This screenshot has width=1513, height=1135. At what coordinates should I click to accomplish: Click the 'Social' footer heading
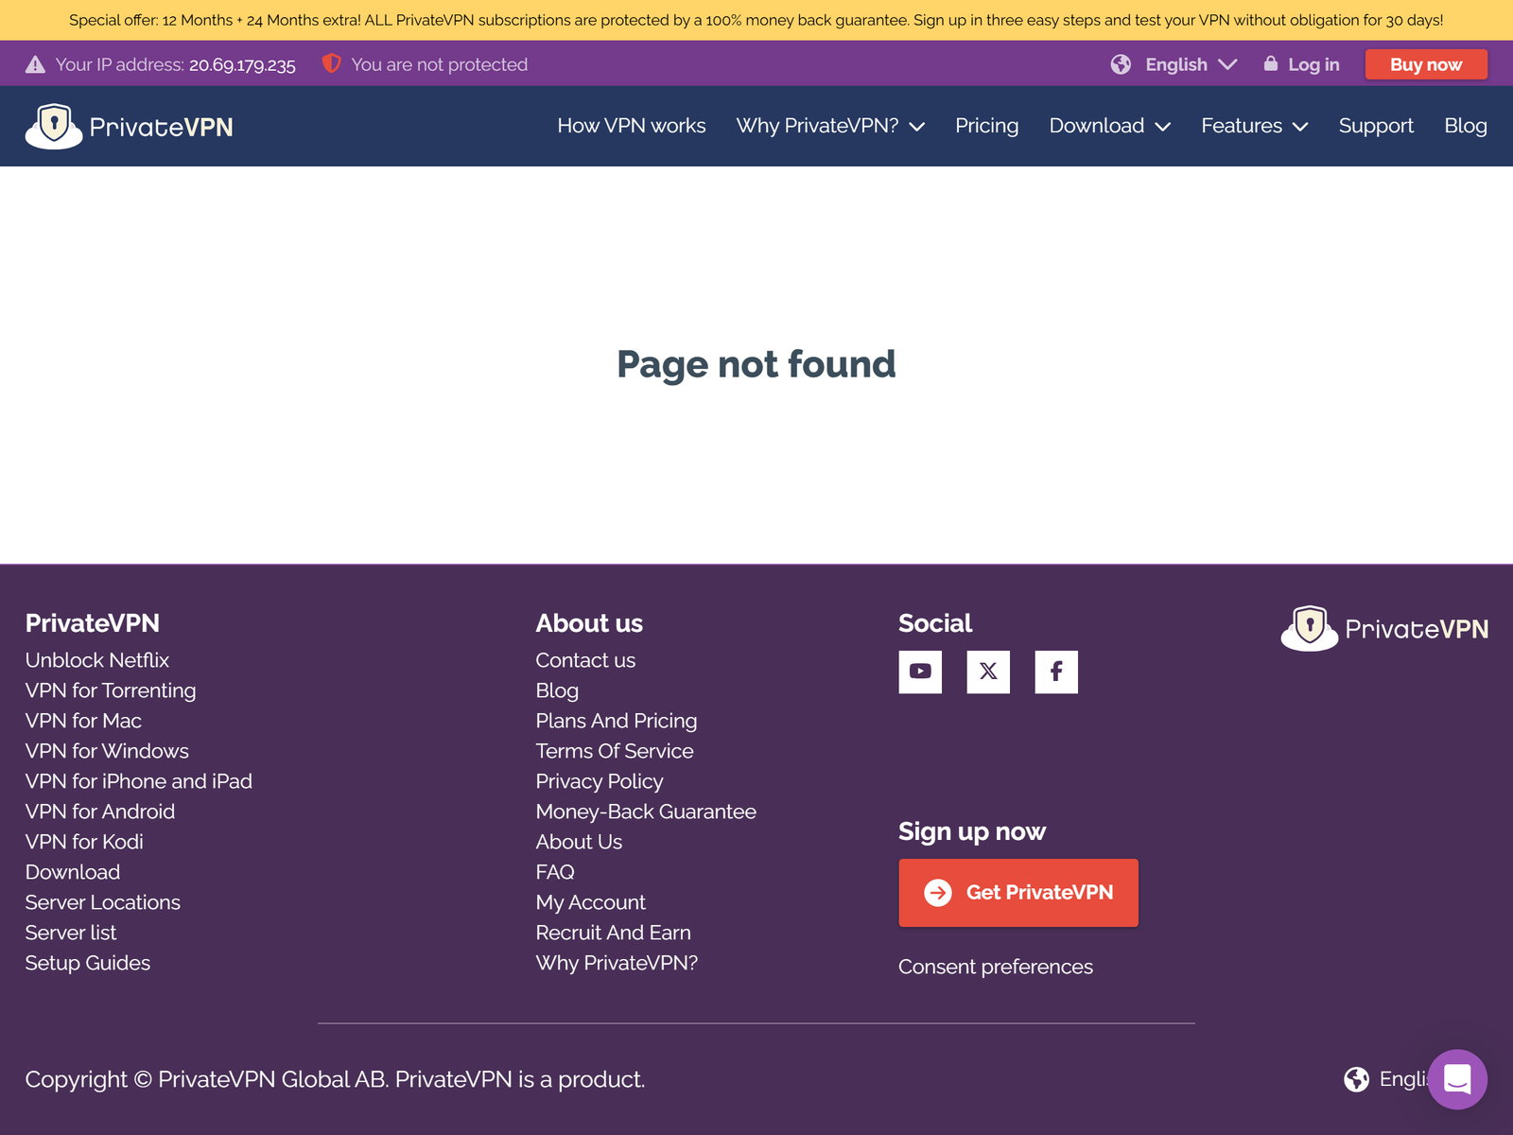tap(935, 623)
